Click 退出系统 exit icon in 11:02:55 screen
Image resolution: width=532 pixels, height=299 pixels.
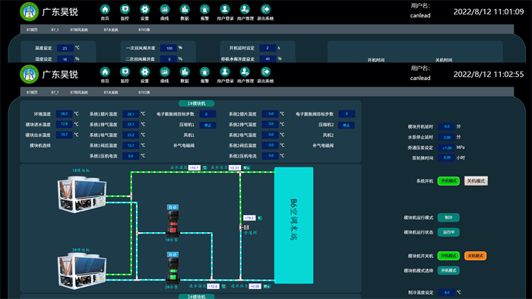(265, 75)
